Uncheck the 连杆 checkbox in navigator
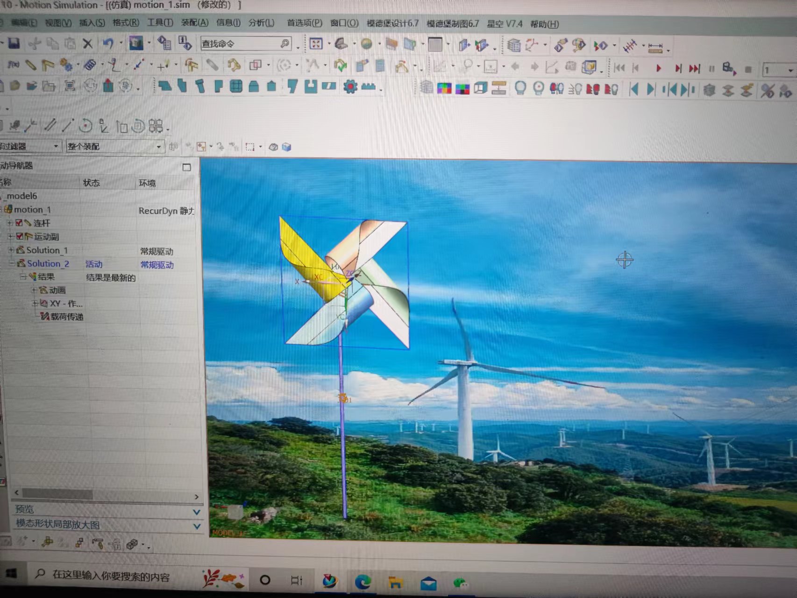Screen dimensions: 797x598 click(19, 223)
